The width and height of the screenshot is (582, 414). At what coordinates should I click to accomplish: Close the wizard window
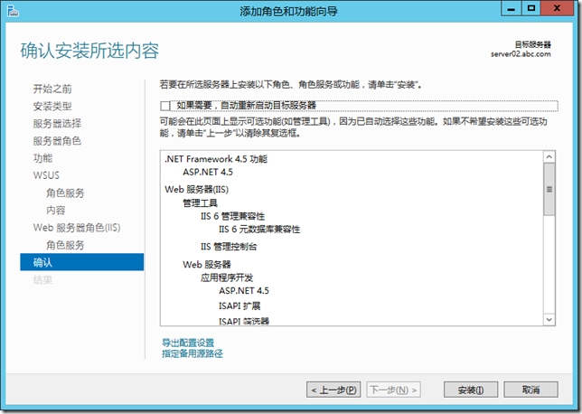tap(557, 8)
